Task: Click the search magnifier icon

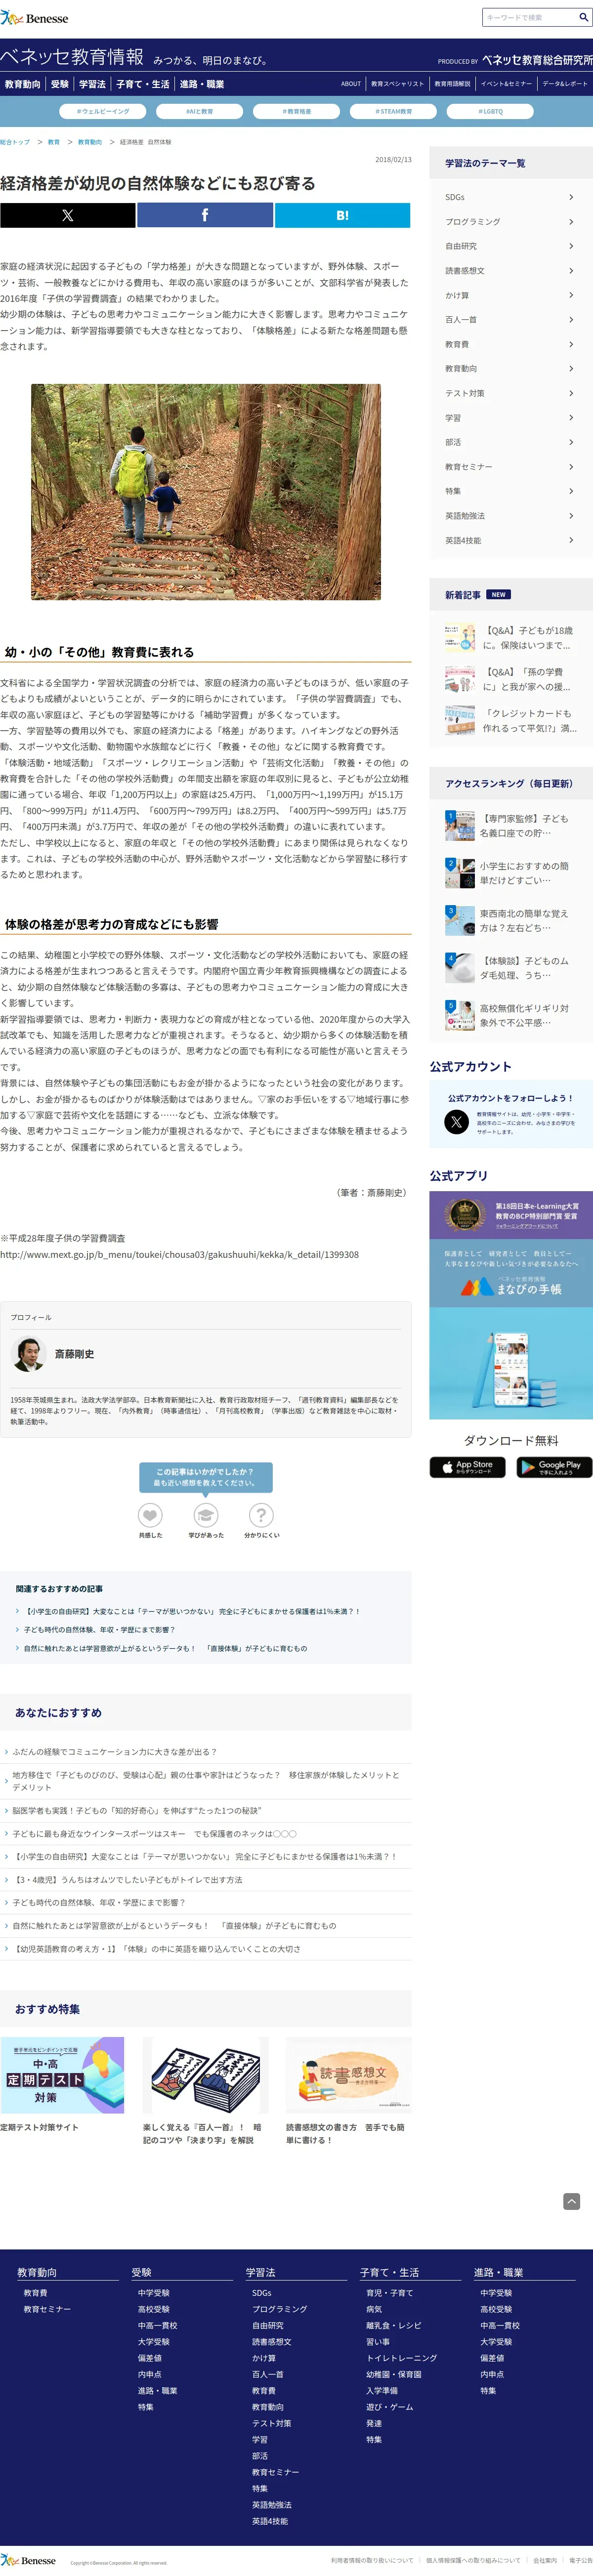Action: coord(583,17)
